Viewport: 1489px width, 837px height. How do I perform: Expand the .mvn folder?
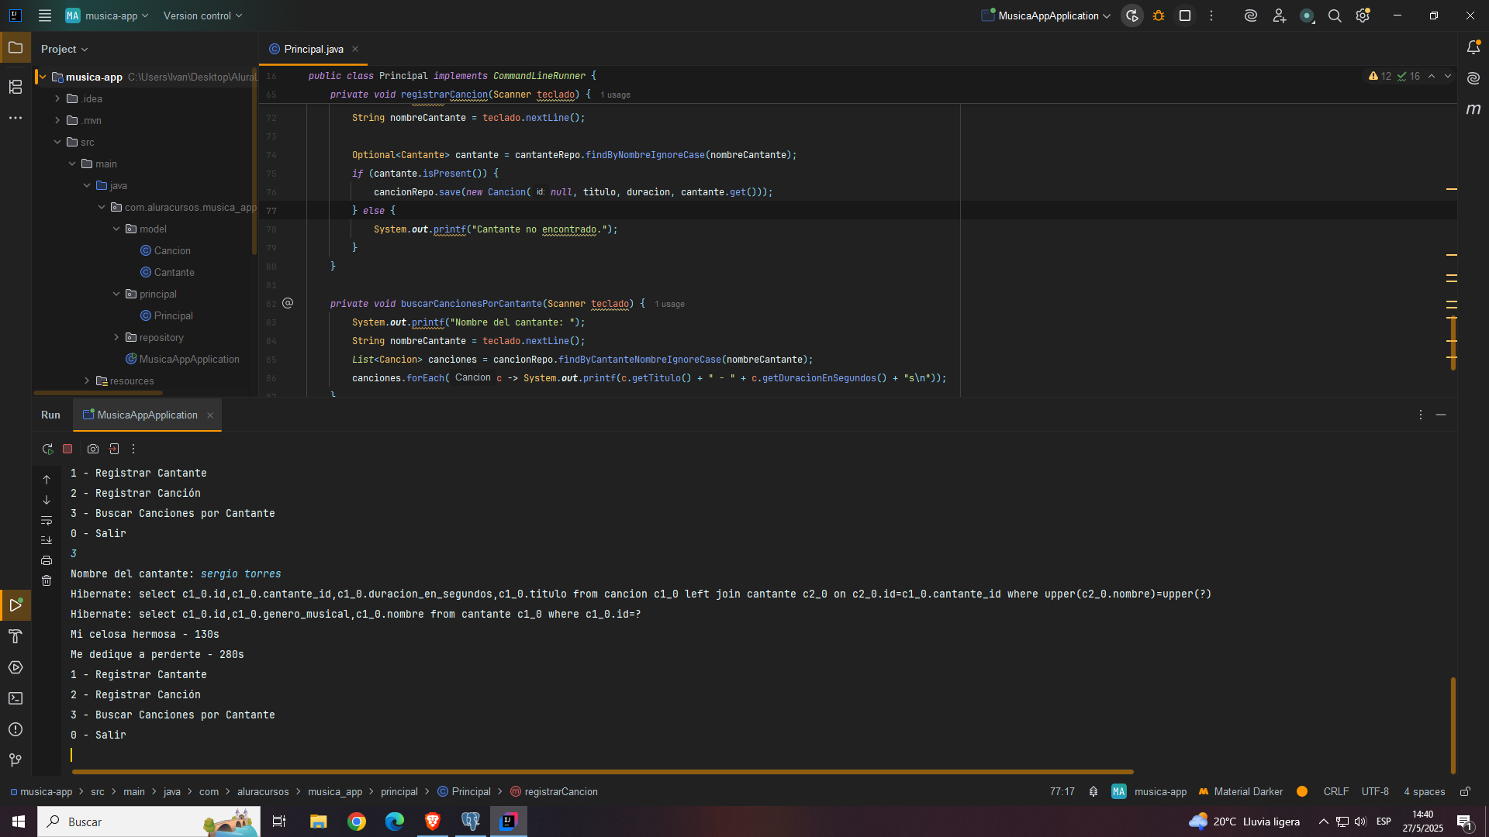[x=57, y=120]
